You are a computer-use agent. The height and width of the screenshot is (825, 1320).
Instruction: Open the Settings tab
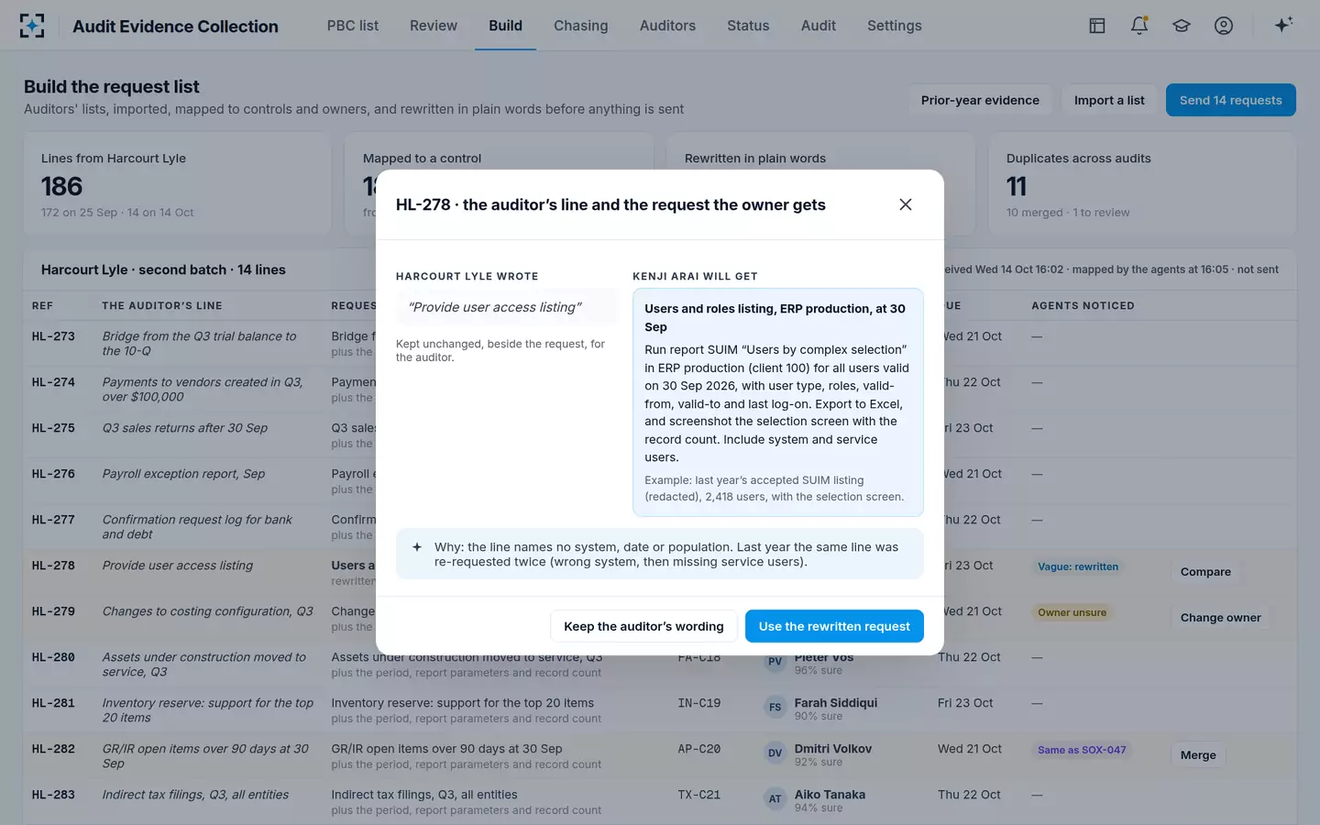(895, 26)
